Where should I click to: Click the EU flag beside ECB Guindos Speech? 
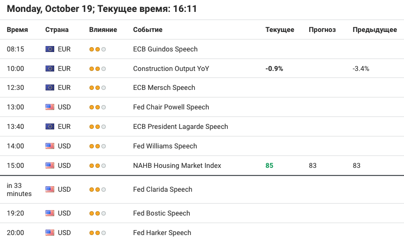click(50, 49)
